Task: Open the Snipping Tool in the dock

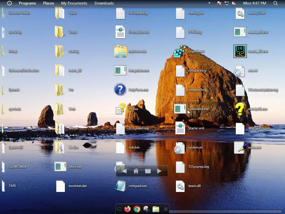Action: [x=146, y=209]
